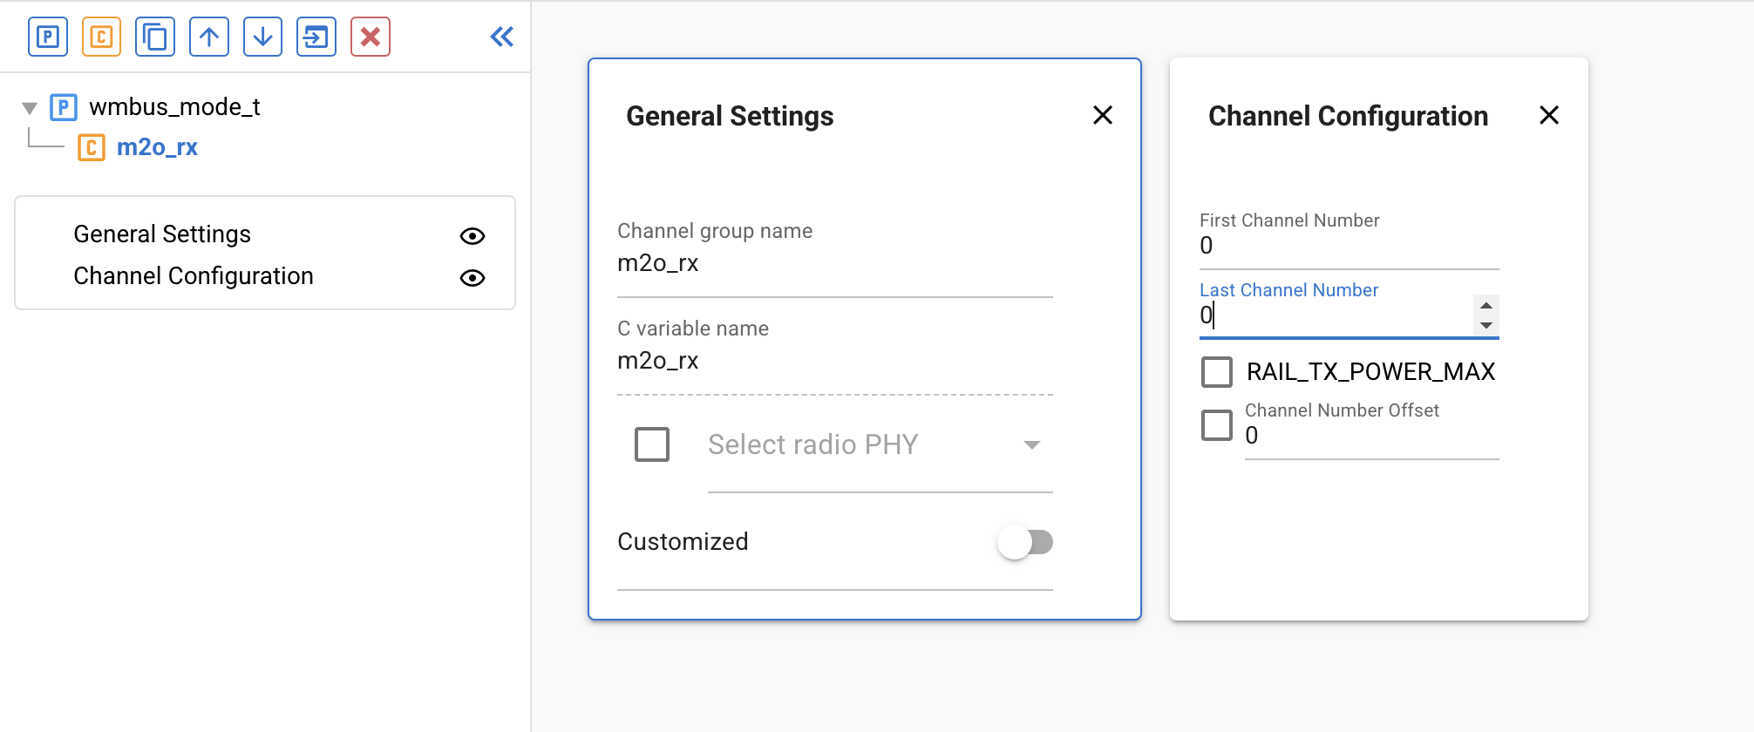This screenshot has height=732, width=1754.
Task: Duplicate the selected item with copy icon
Action: point(155,37)
